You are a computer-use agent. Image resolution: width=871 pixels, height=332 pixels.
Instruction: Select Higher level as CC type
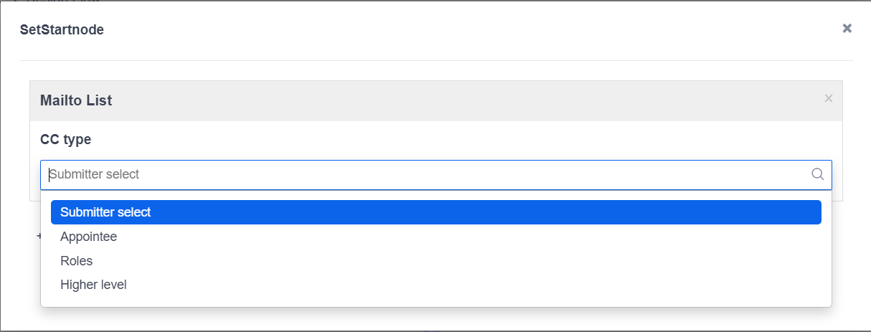tap(94, 285)
